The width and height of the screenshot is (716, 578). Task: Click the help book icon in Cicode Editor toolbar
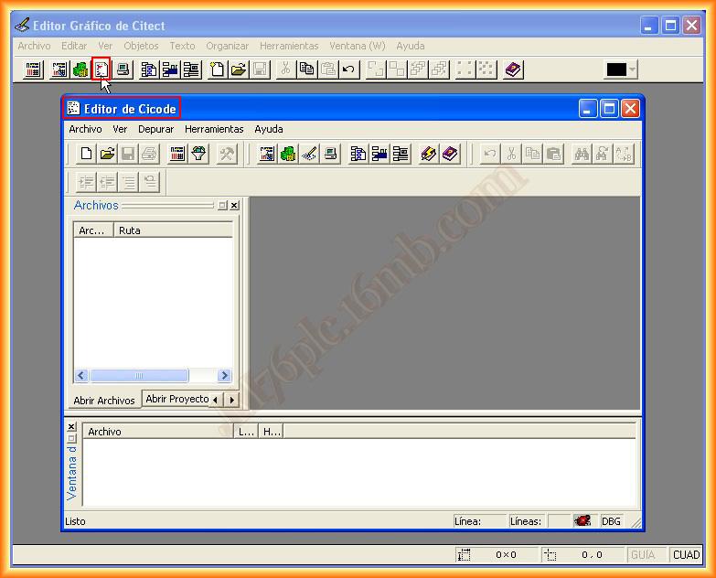click(x=450, y=154)
